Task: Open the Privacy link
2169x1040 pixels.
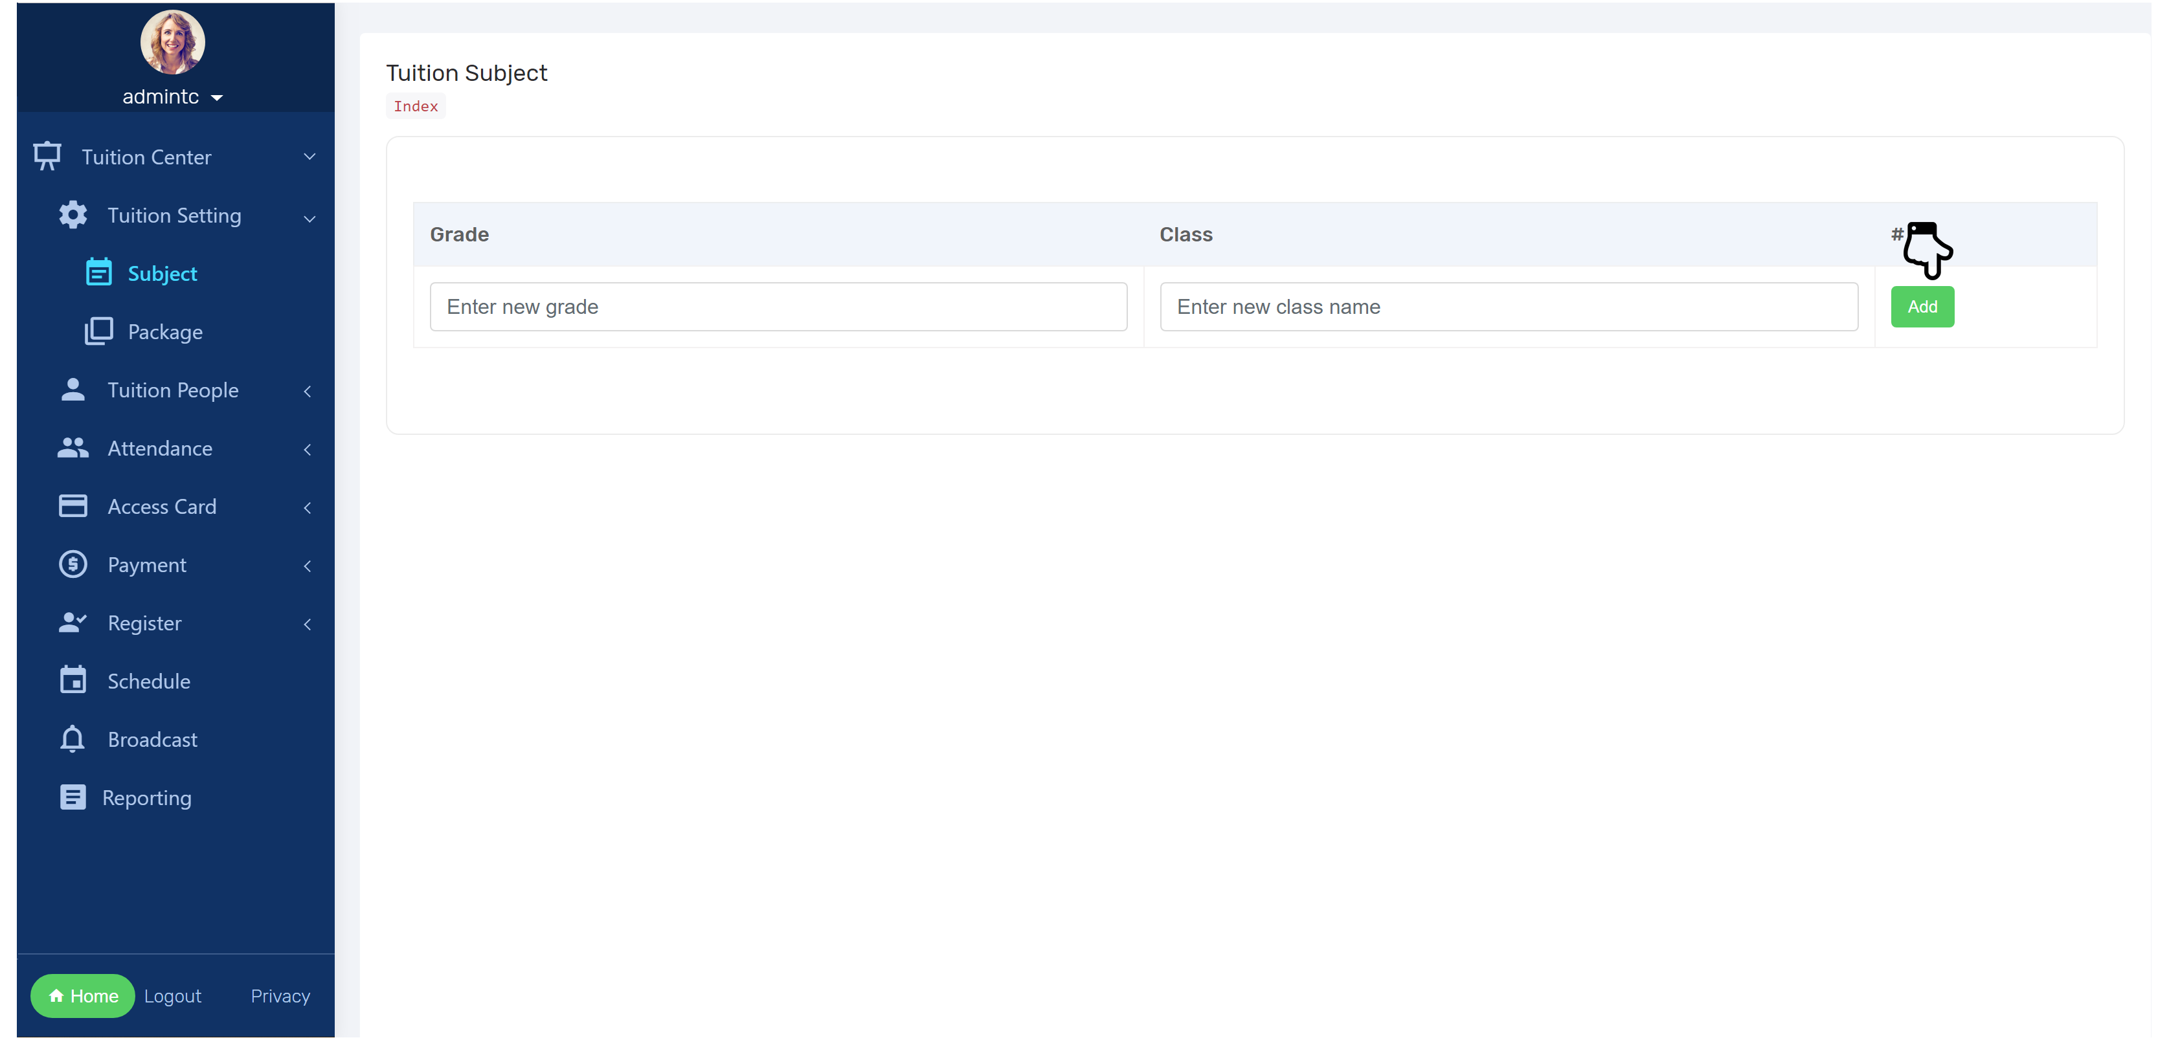Action: point(280,996)
